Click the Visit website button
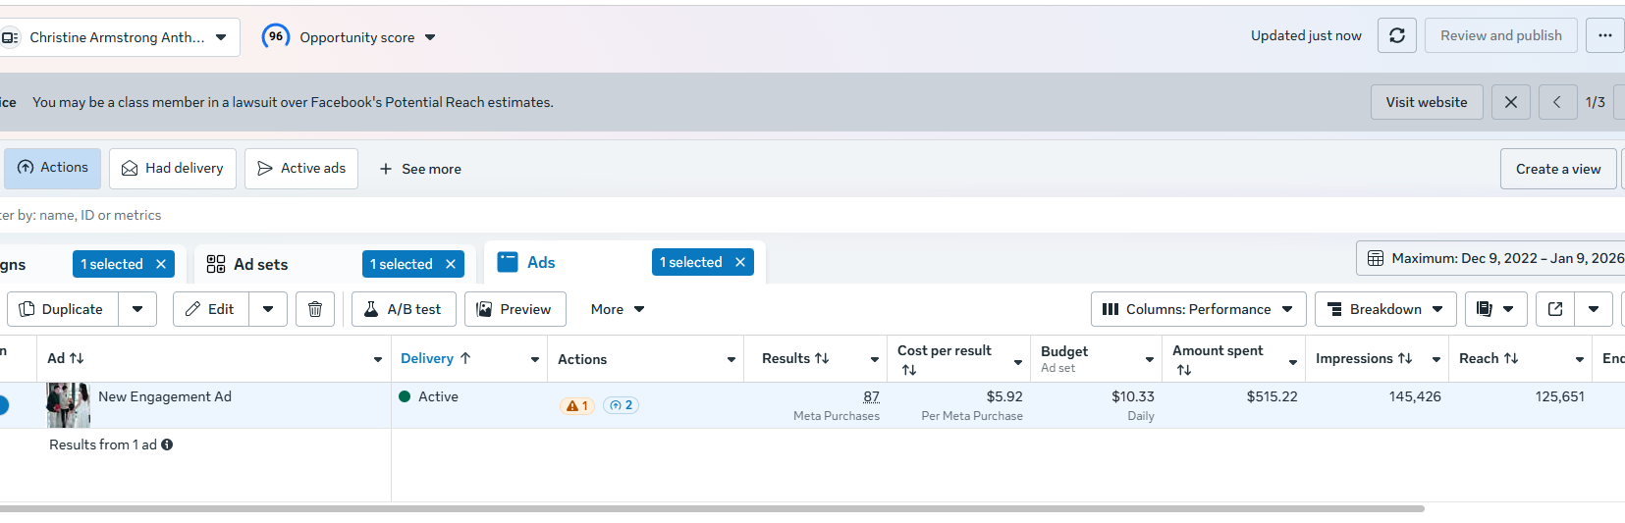1625x523 pixels. [1426, 102]
